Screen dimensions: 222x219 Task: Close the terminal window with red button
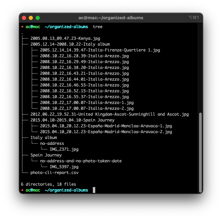click(24, 18)
